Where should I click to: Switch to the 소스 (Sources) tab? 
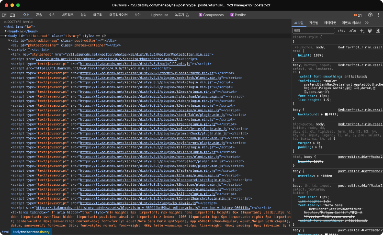pos(52,15)
